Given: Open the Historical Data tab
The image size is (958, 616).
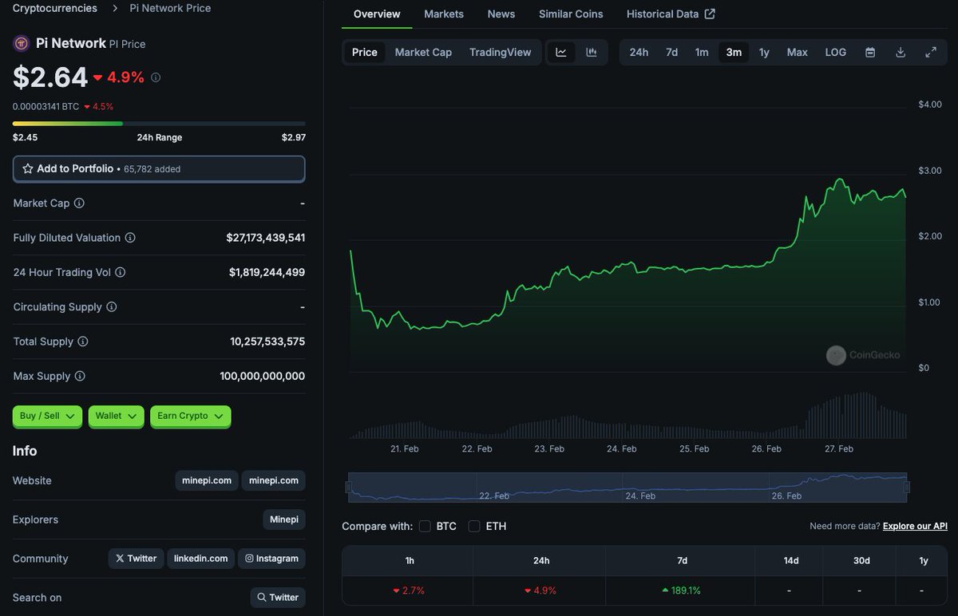Looking at the screenshot, I should point(671,14).
